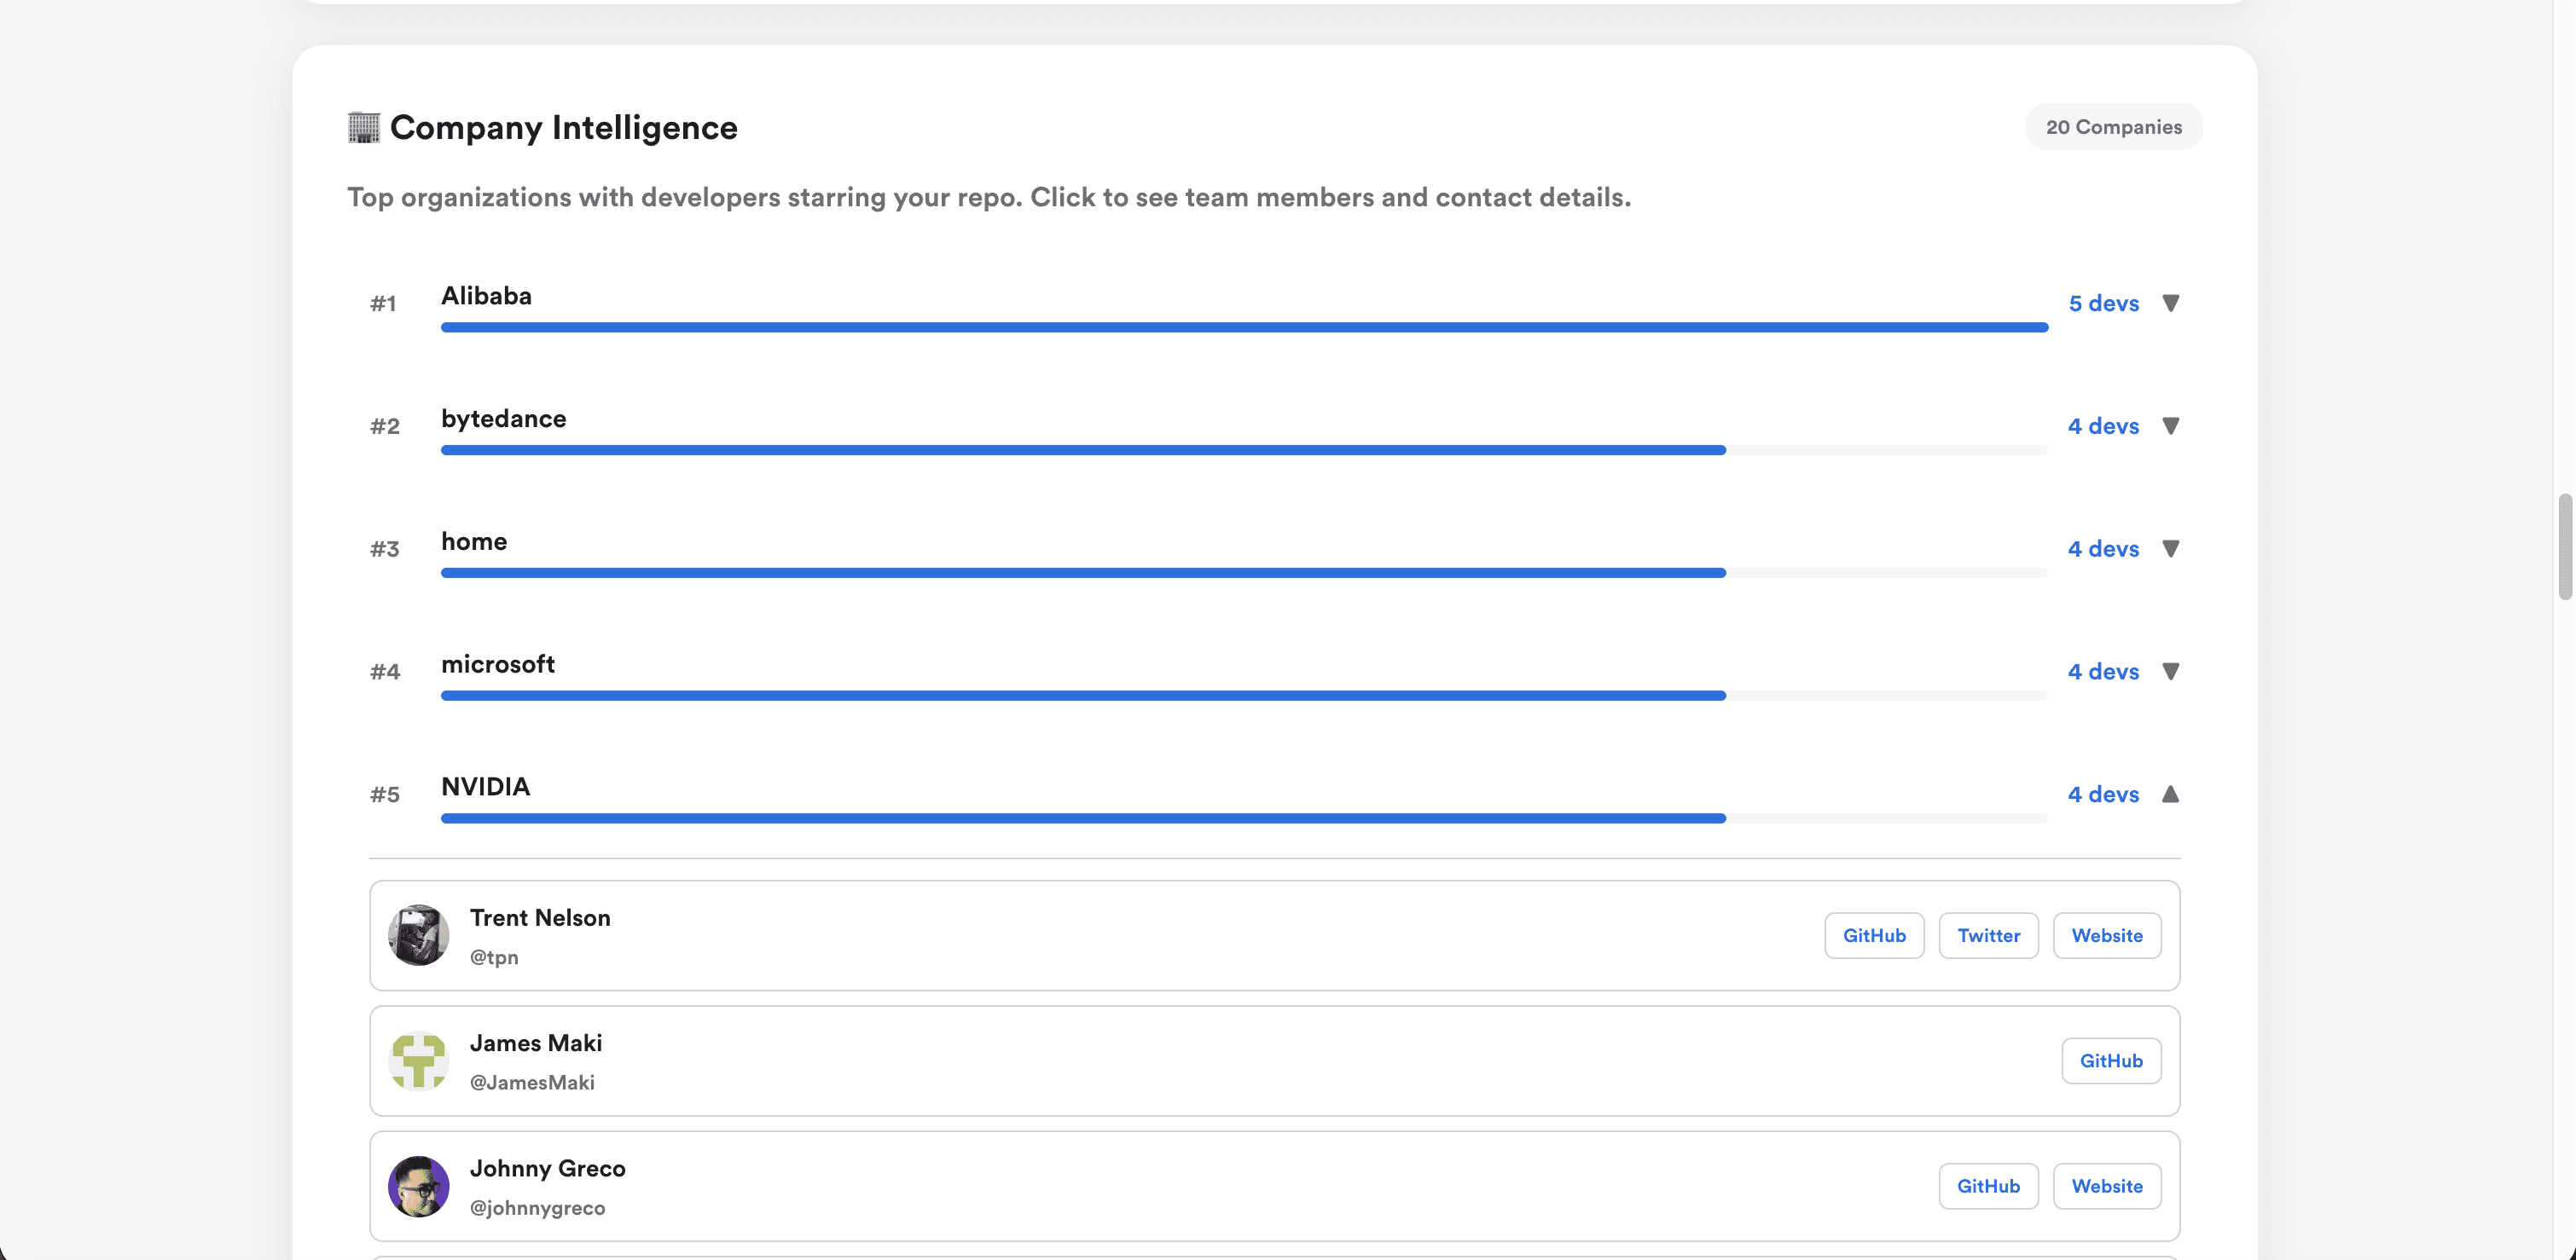The image size is (2576, 1260).
Task: Click the NVIDIA 4 devs count
Action: click(x=2103, y=795)
